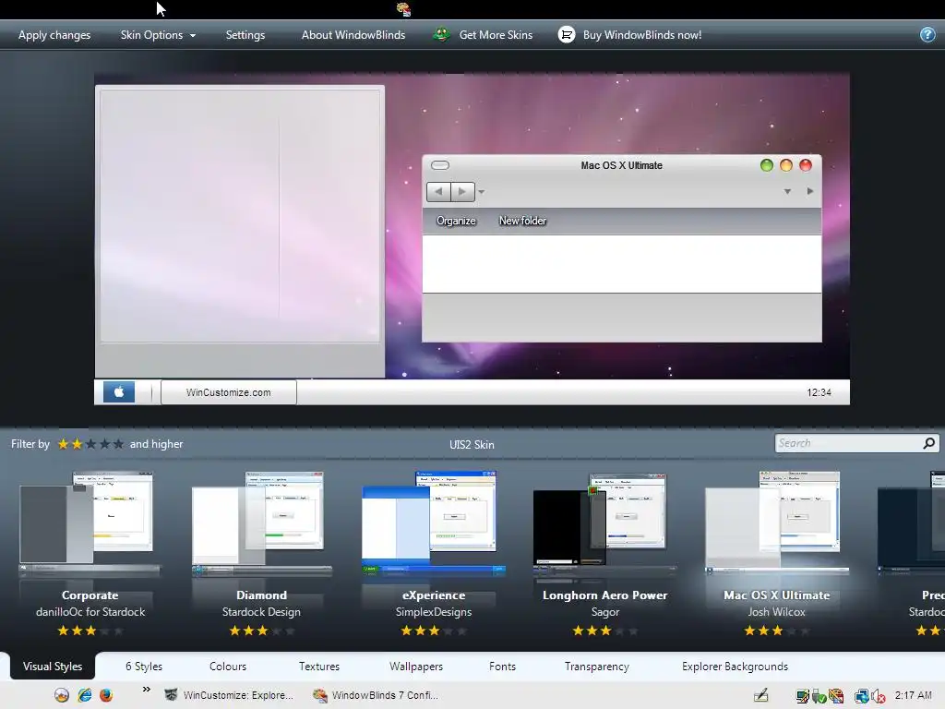Click the down triangle in preview toolbar
The height and width of the screenshot is (709, 945).
787,192
